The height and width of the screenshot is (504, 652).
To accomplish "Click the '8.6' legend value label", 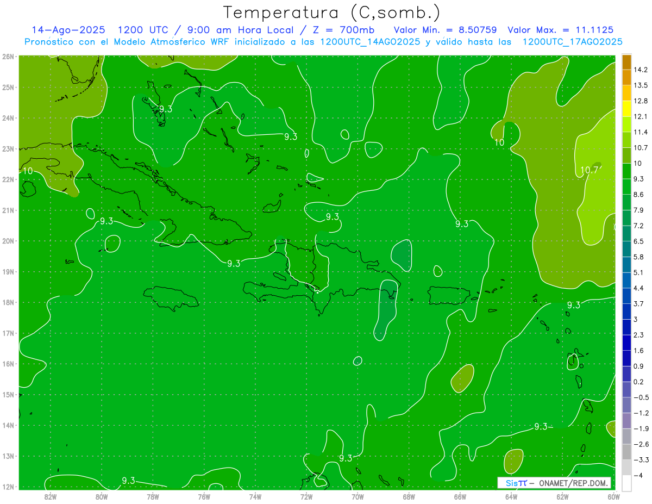I will point(638,195).
